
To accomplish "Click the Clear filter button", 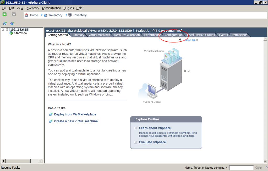I will click(x=259, y=168).
